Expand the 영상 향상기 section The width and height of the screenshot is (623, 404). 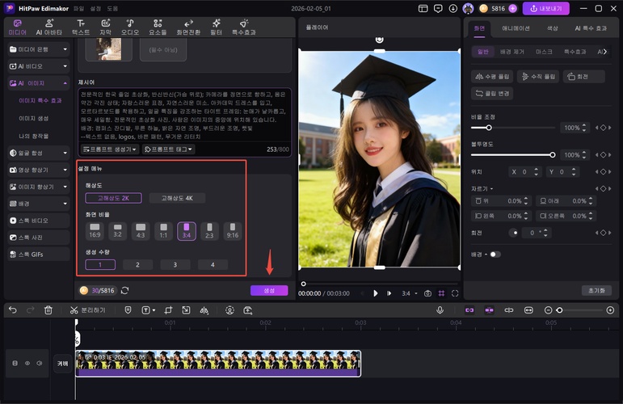[x=39, y=170]
